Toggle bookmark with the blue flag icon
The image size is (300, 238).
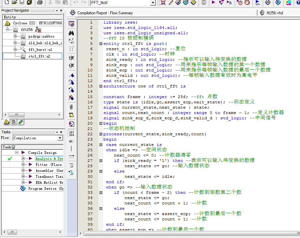click(71, 75)
